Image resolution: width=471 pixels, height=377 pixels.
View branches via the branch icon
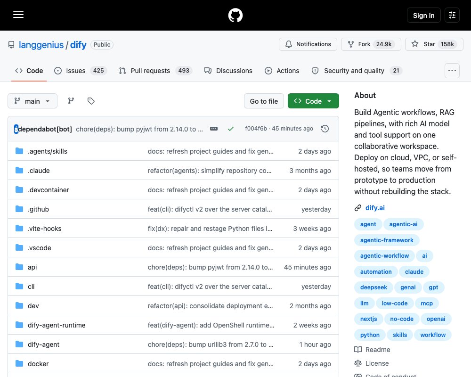pyautogui.click(x=71, y=101)
